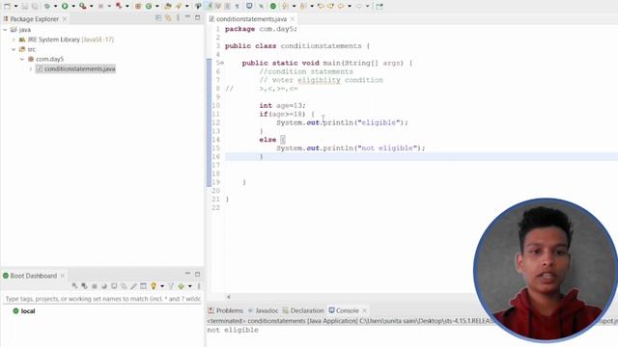Click the Save All toolbar icon
The height and width of the screenshot is (347, 618).
point(35,6)
